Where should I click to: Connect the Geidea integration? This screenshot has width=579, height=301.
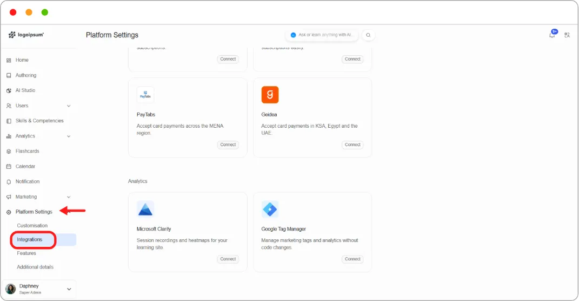tap(352, 145)
